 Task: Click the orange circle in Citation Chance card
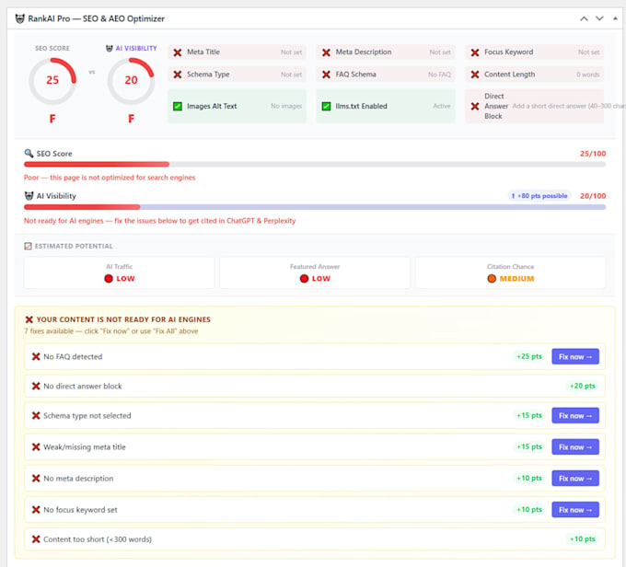[x=492, y=279]
